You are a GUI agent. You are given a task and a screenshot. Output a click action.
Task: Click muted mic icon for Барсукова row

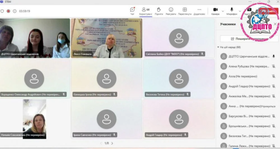[x=273, y=116]
